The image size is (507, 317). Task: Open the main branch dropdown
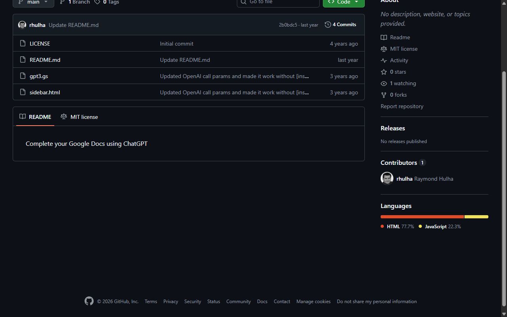tap(33, 2)
